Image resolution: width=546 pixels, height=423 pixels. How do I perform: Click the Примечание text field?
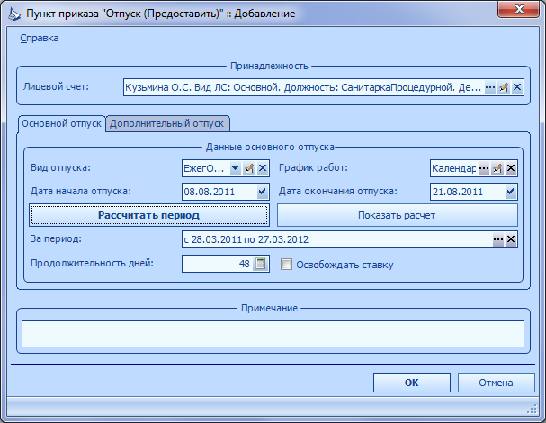tap(273, 334)
